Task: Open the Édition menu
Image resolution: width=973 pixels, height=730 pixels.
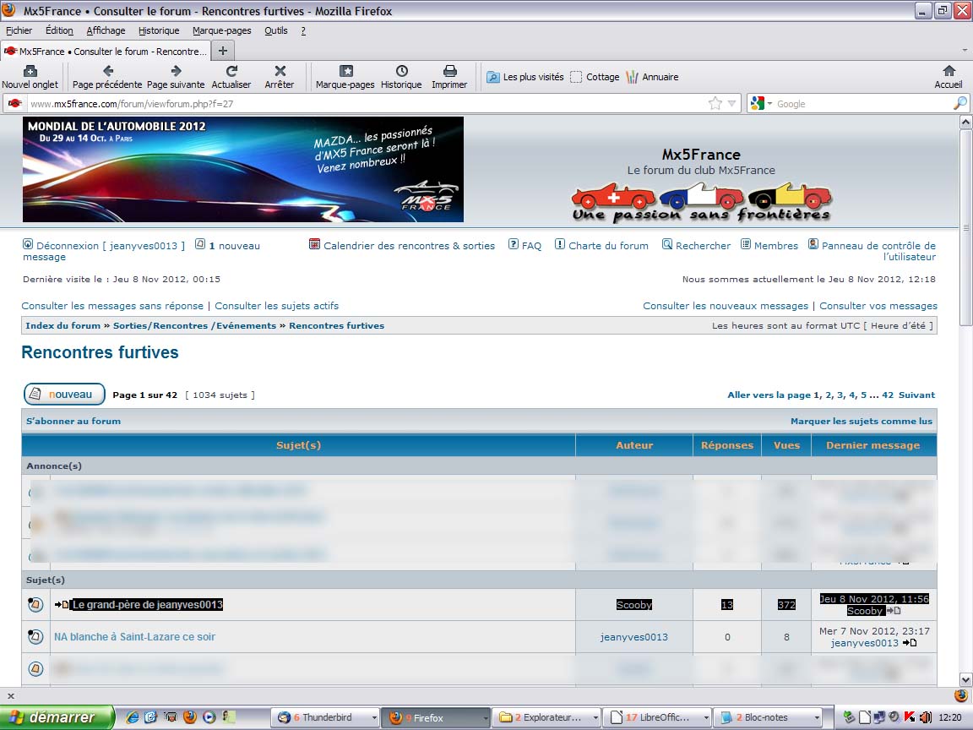Action: coord(59,30)
